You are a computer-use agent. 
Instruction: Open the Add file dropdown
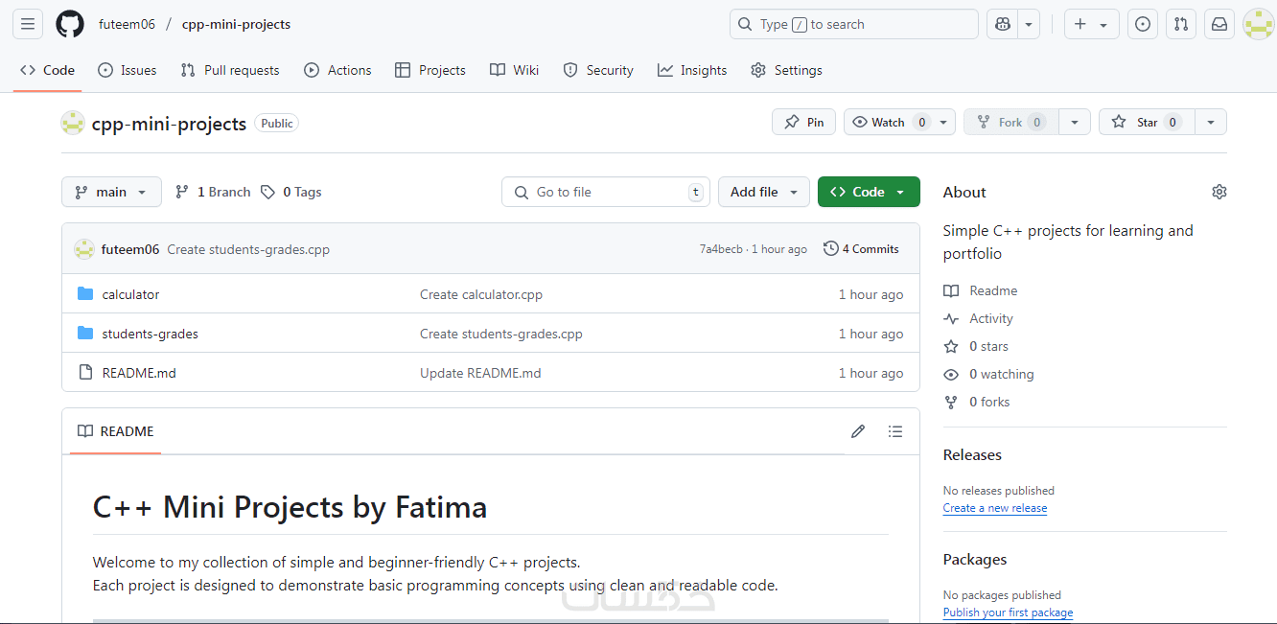click(x=763, y=192)
